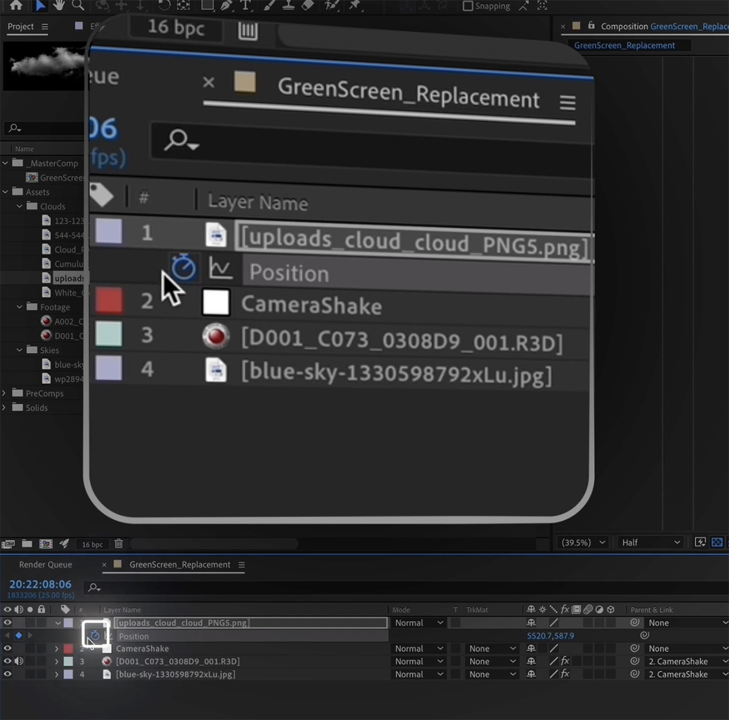Select the Project panel tab
Viewport: 729px width, 720px height.
(21, 26)
